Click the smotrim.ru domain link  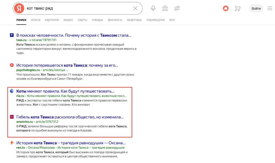coord(24,122)
